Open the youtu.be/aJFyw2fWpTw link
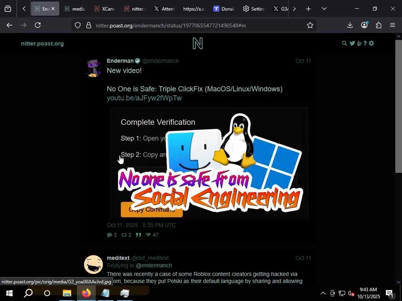 [144, 98]
